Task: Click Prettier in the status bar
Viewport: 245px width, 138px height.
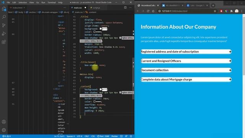Action: point(114,136)
